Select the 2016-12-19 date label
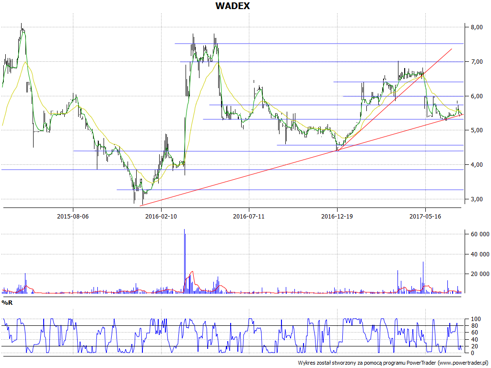The image size is (491, 368). [337, 216]
